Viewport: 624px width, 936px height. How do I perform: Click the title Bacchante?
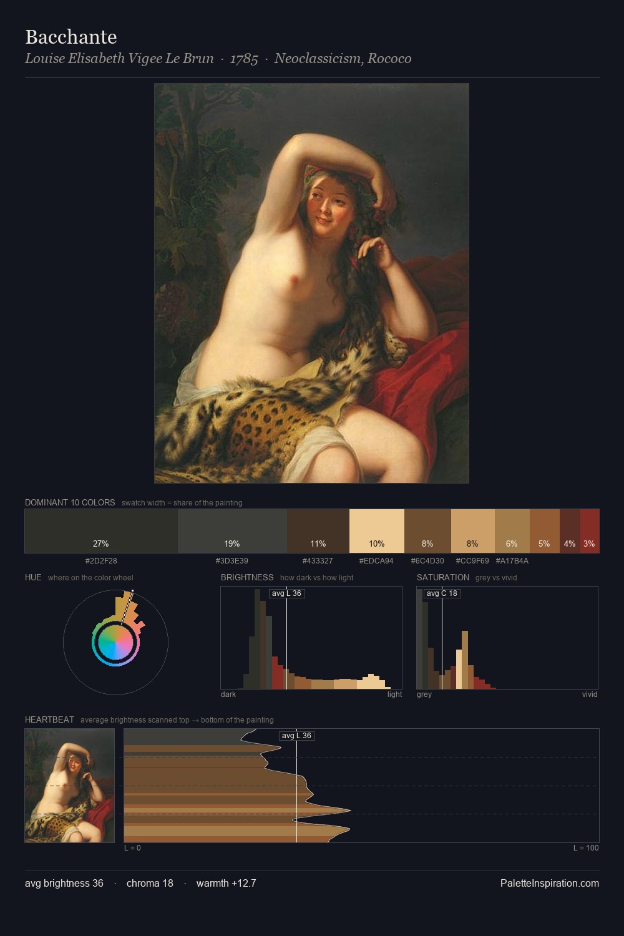(x=71, y=37)
